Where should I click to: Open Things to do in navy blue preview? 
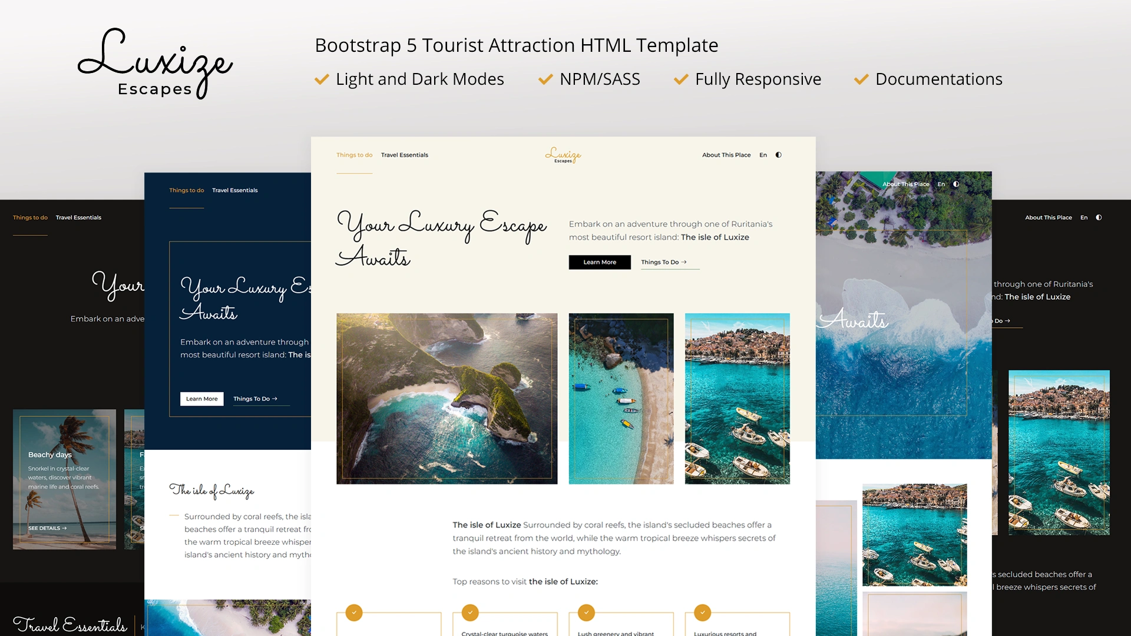pyautogui.click(x=187, y=190)
